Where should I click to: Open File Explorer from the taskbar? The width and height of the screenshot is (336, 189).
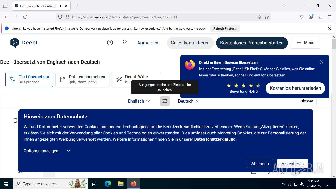pyautogui.click(x=120, y=184)
